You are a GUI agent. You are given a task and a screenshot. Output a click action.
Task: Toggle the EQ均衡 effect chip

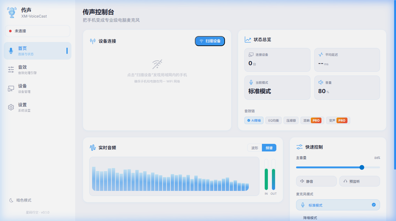tap(273, 120)
